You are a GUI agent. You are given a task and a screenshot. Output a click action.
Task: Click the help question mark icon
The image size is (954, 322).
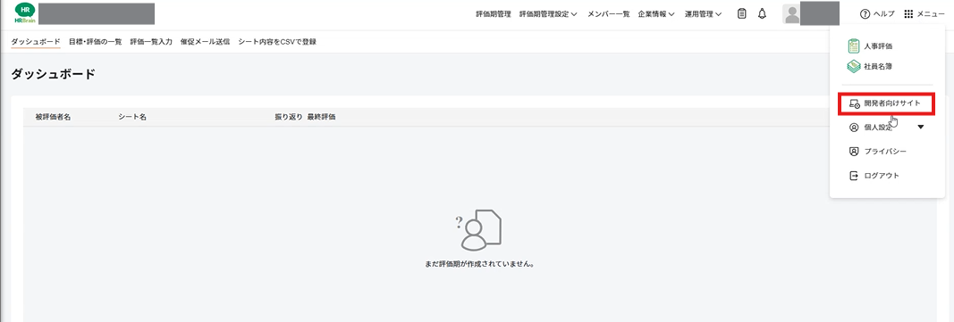[x=865, y=14]
